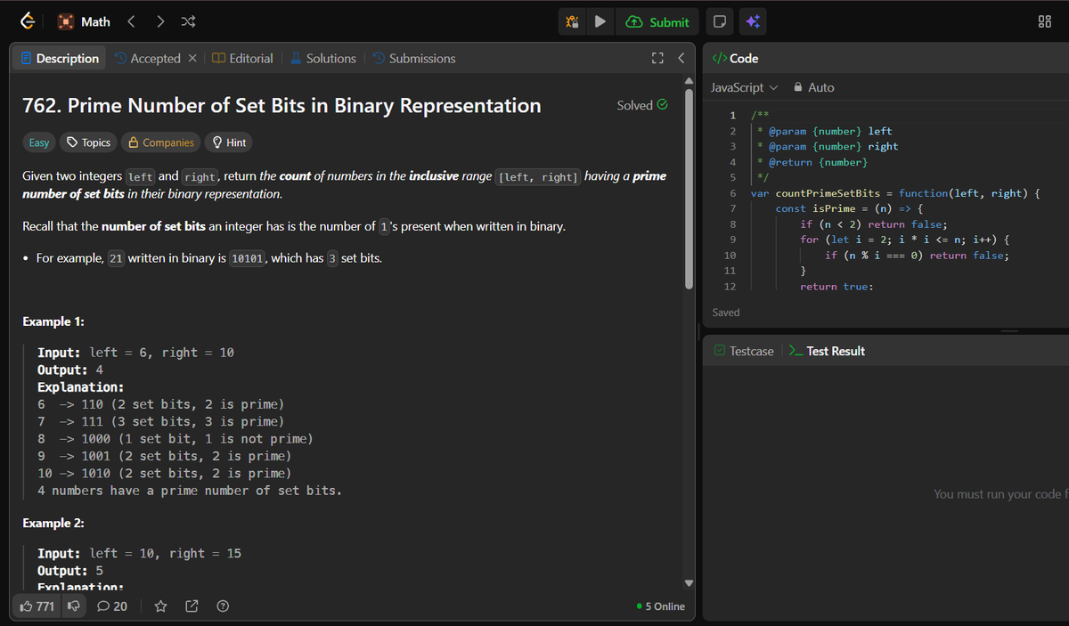The height and width of the screenshot is (626, 1069).
Task: Click the 'Output: 4' line
Action: (x=70, y=370)
